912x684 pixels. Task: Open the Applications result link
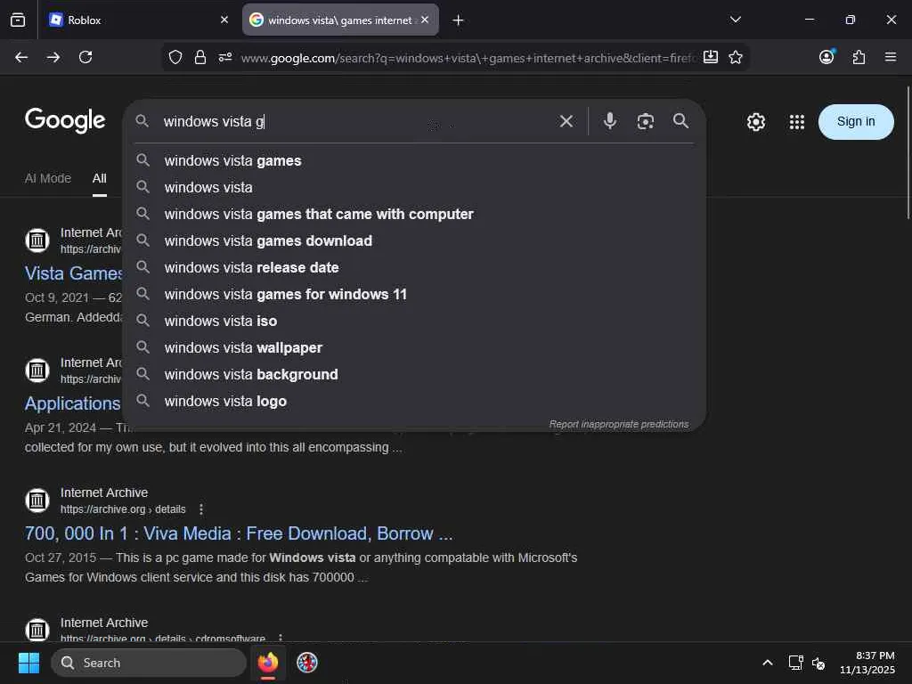click(73, 403)
